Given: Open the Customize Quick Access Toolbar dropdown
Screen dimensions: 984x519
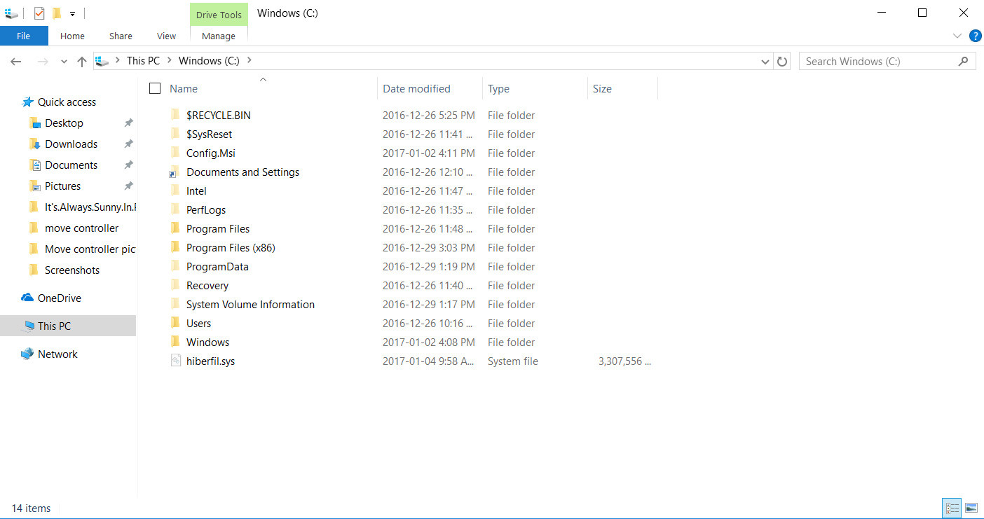Looking at the screenshot, I should [72, 13].
